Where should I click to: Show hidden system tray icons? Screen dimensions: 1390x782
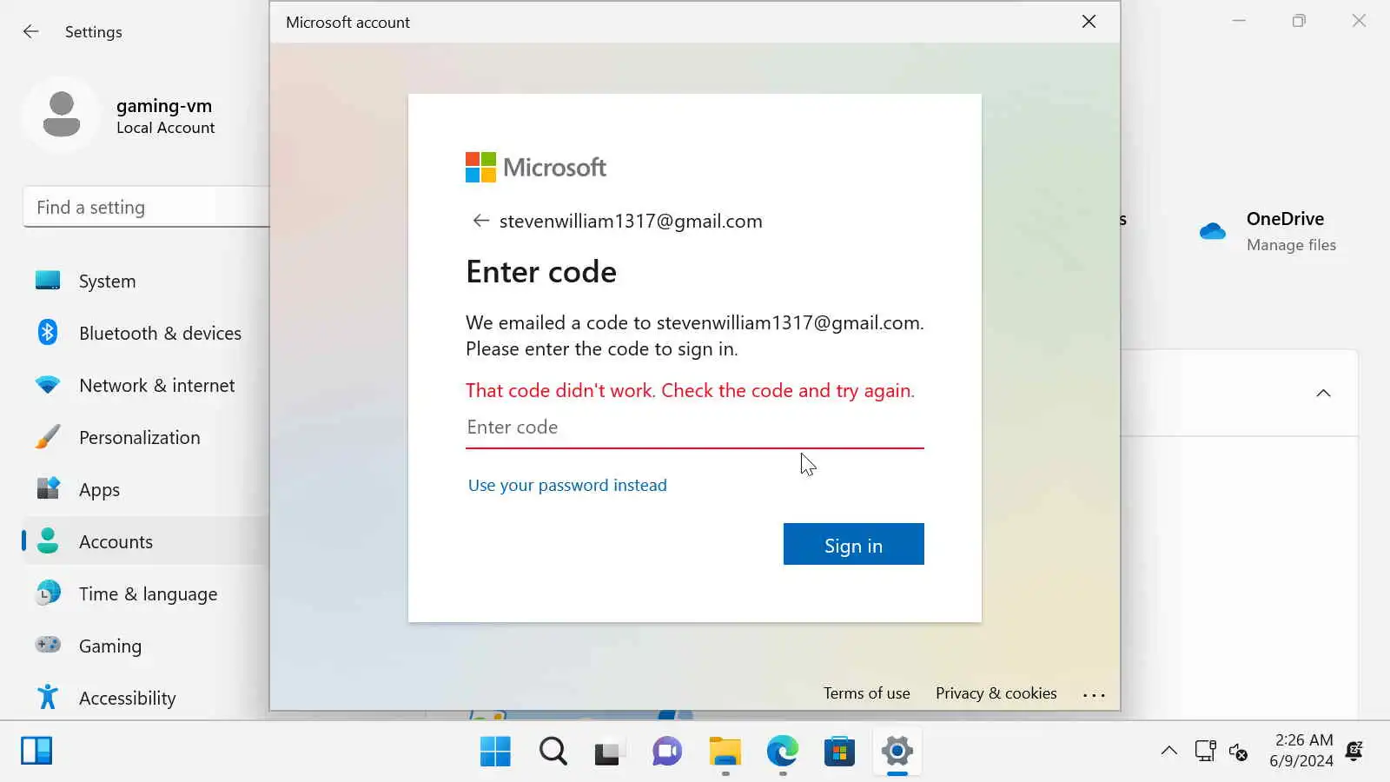[1169, 751]
